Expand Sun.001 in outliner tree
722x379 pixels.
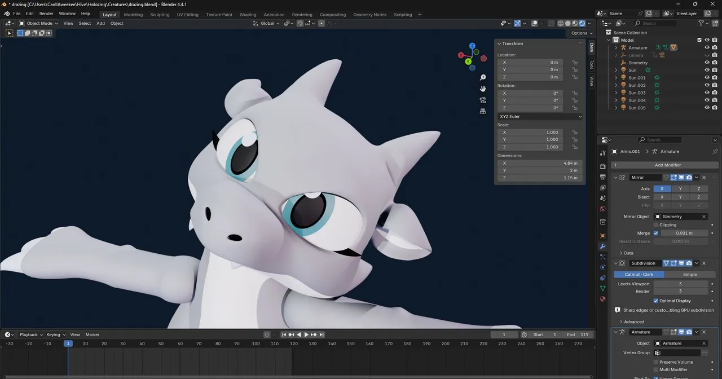pyautogui.click(x=616, y=78)
